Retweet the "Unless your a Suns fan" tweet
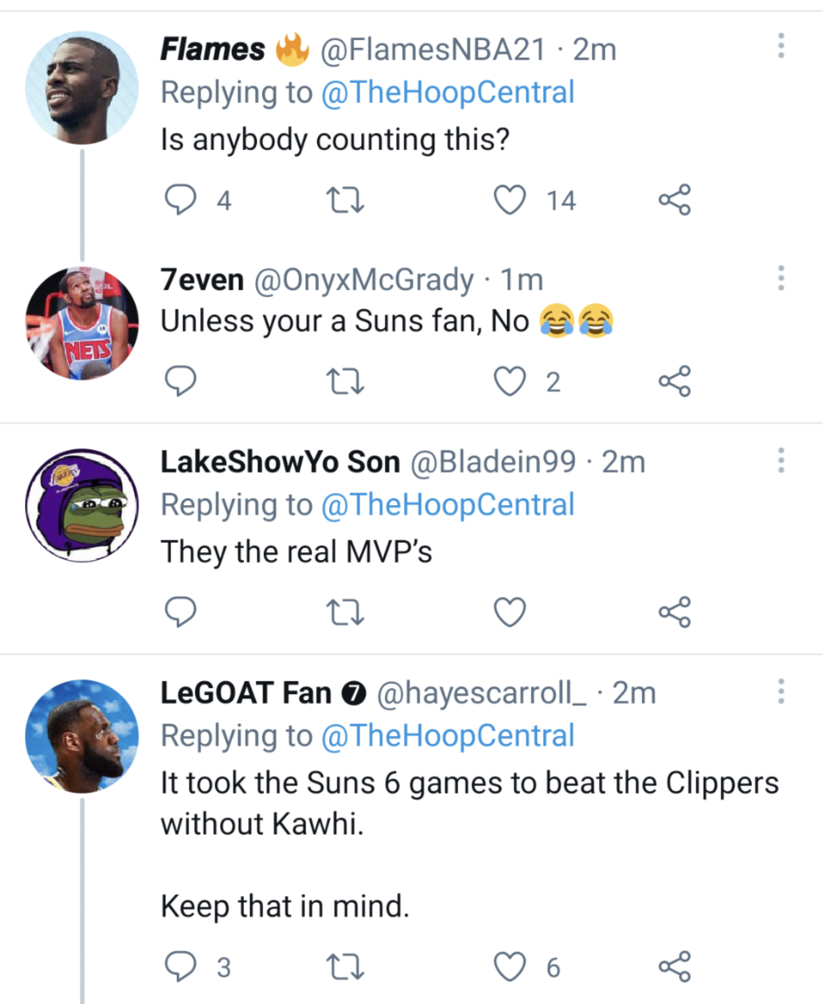Viewport: 823px width, 1004px height. [x=345, y=382]
